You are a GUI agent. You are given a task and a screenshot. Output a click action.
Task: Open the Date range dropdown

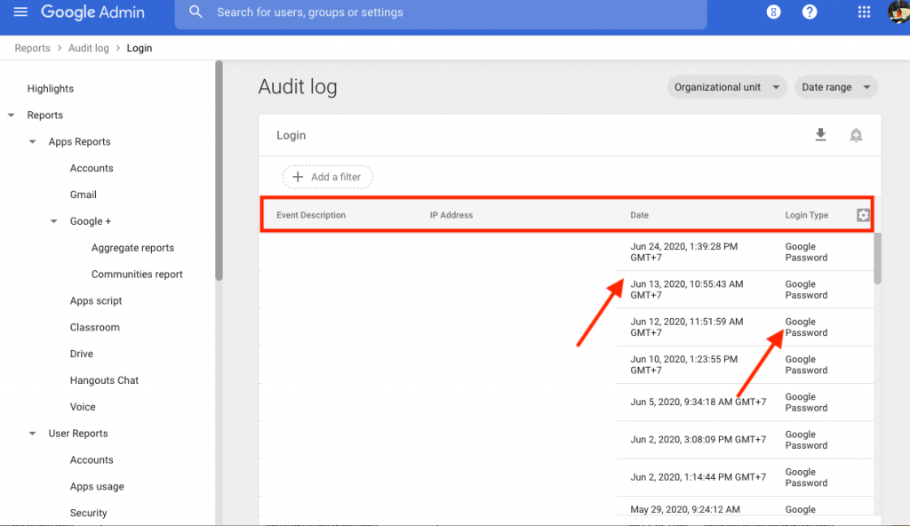point(835,86)
